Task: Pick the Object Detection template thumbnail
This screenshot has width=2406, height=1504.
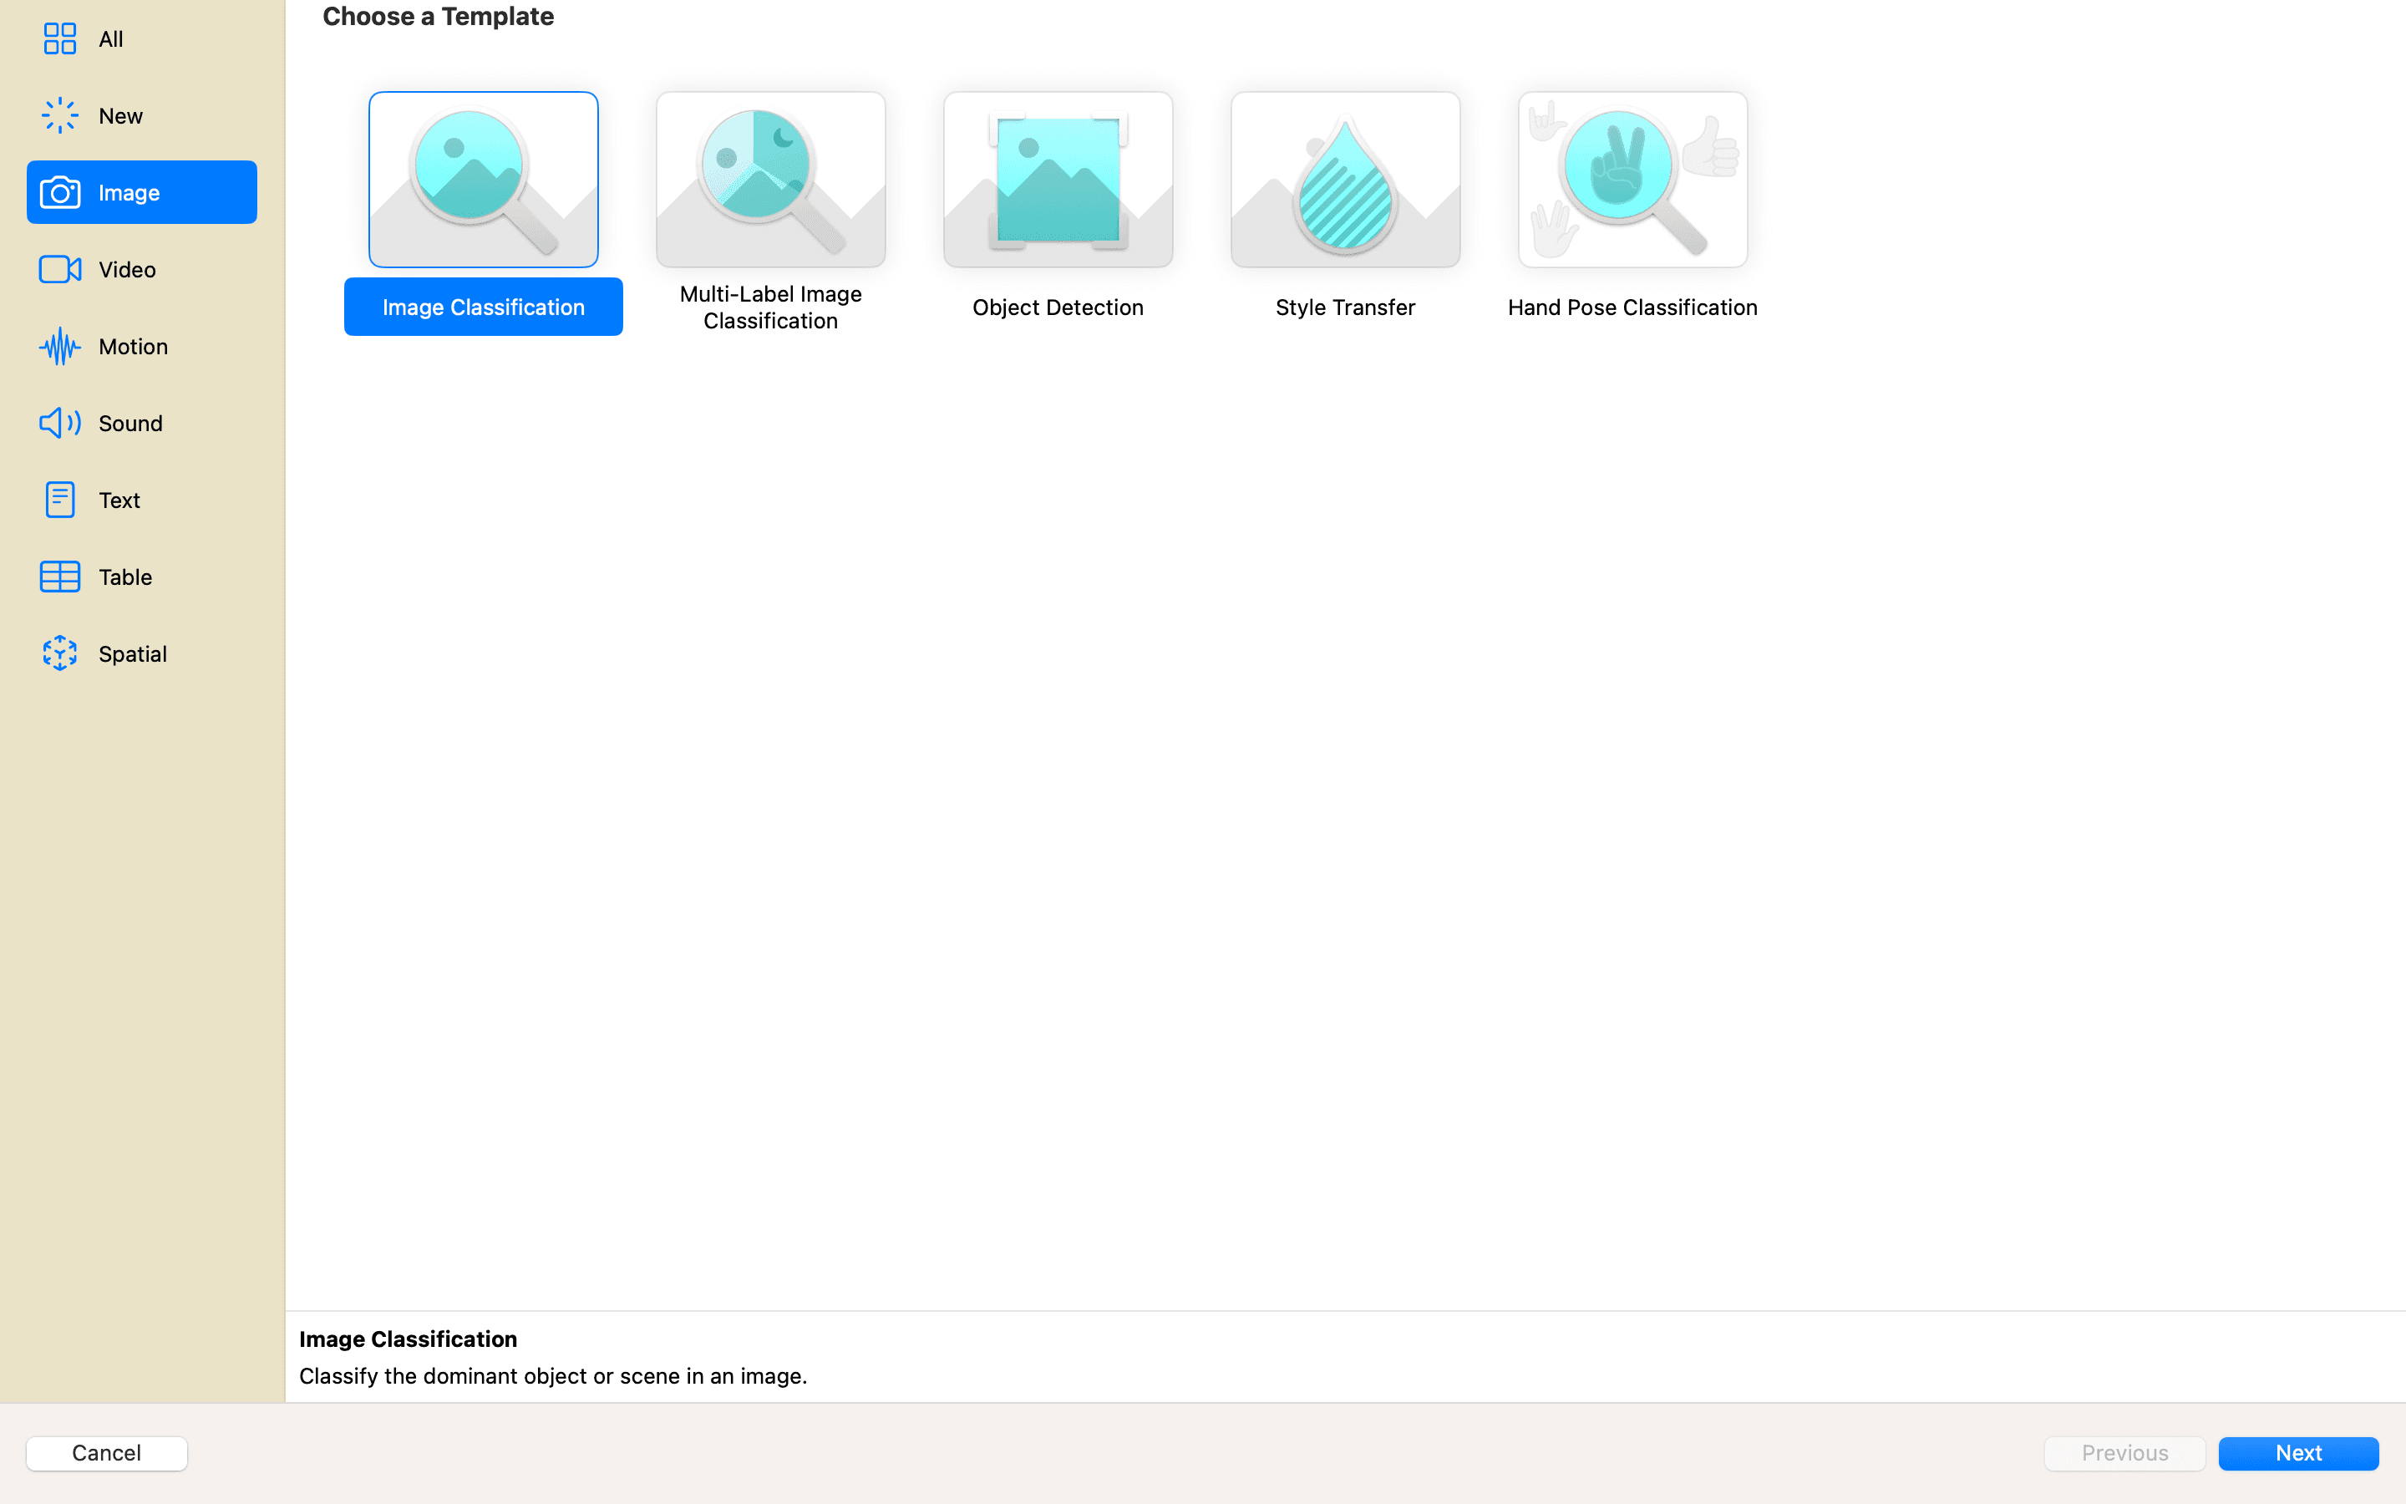Action: click(x=1058, y=179)
